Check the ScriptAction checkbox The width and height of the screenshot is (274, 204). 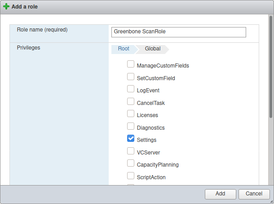tap(131, 176)
